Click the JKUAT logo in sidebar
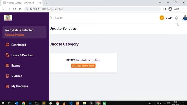The width and height of the screenshot is (187, 105). point(8,18)
